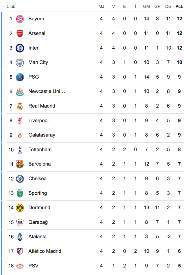Click the DG goal difference header
Screen dimensions: 184x275
tap(168, 6)
